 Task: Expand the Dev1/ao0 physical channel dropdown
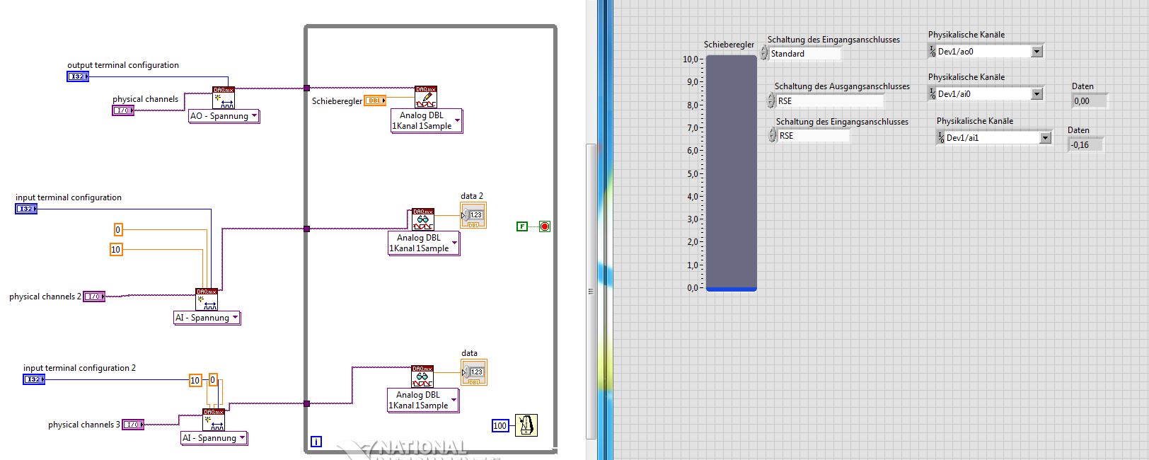tap(1037, 52)
